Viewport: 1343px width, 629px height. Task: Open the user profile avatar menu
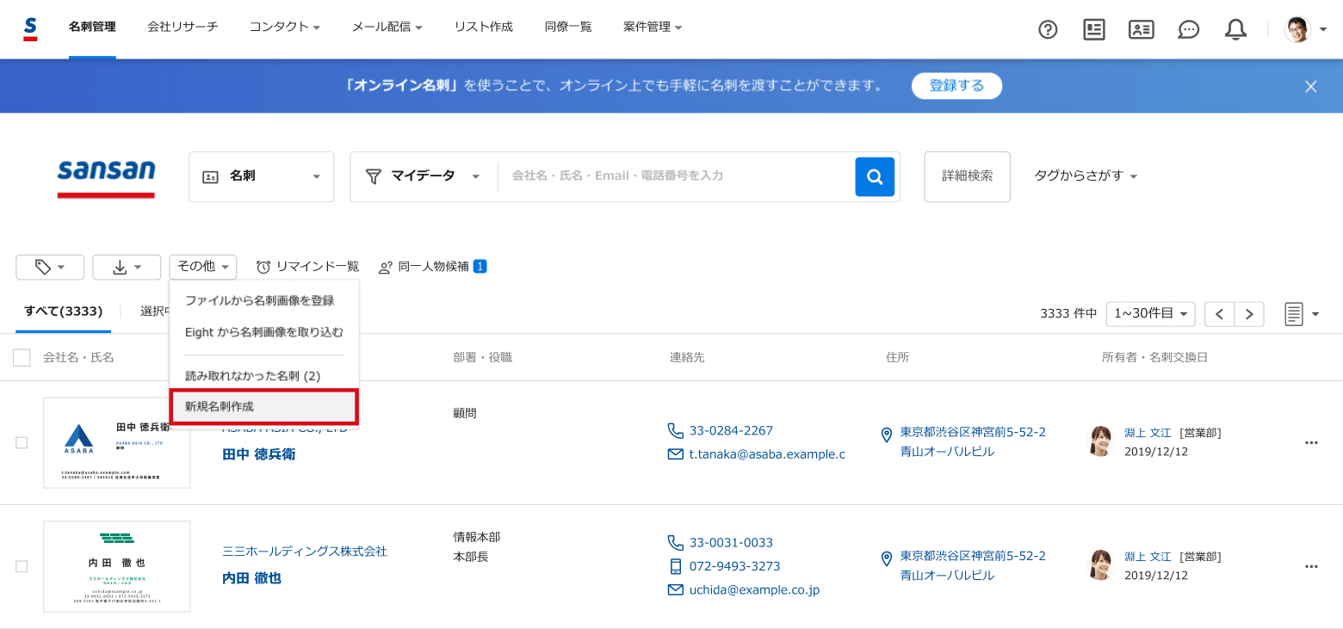pyautogui.click(x=1305, y=29)
